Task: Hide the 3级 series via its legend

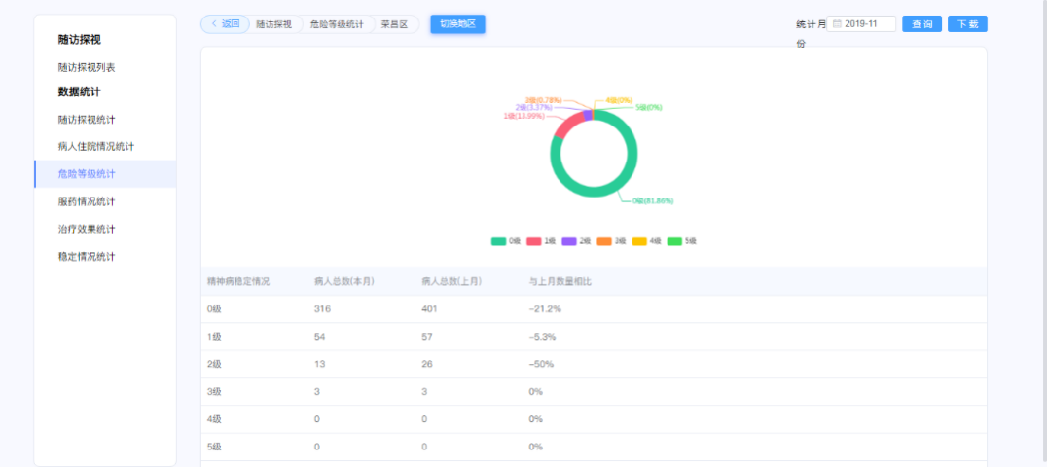Action: (611, 240)
